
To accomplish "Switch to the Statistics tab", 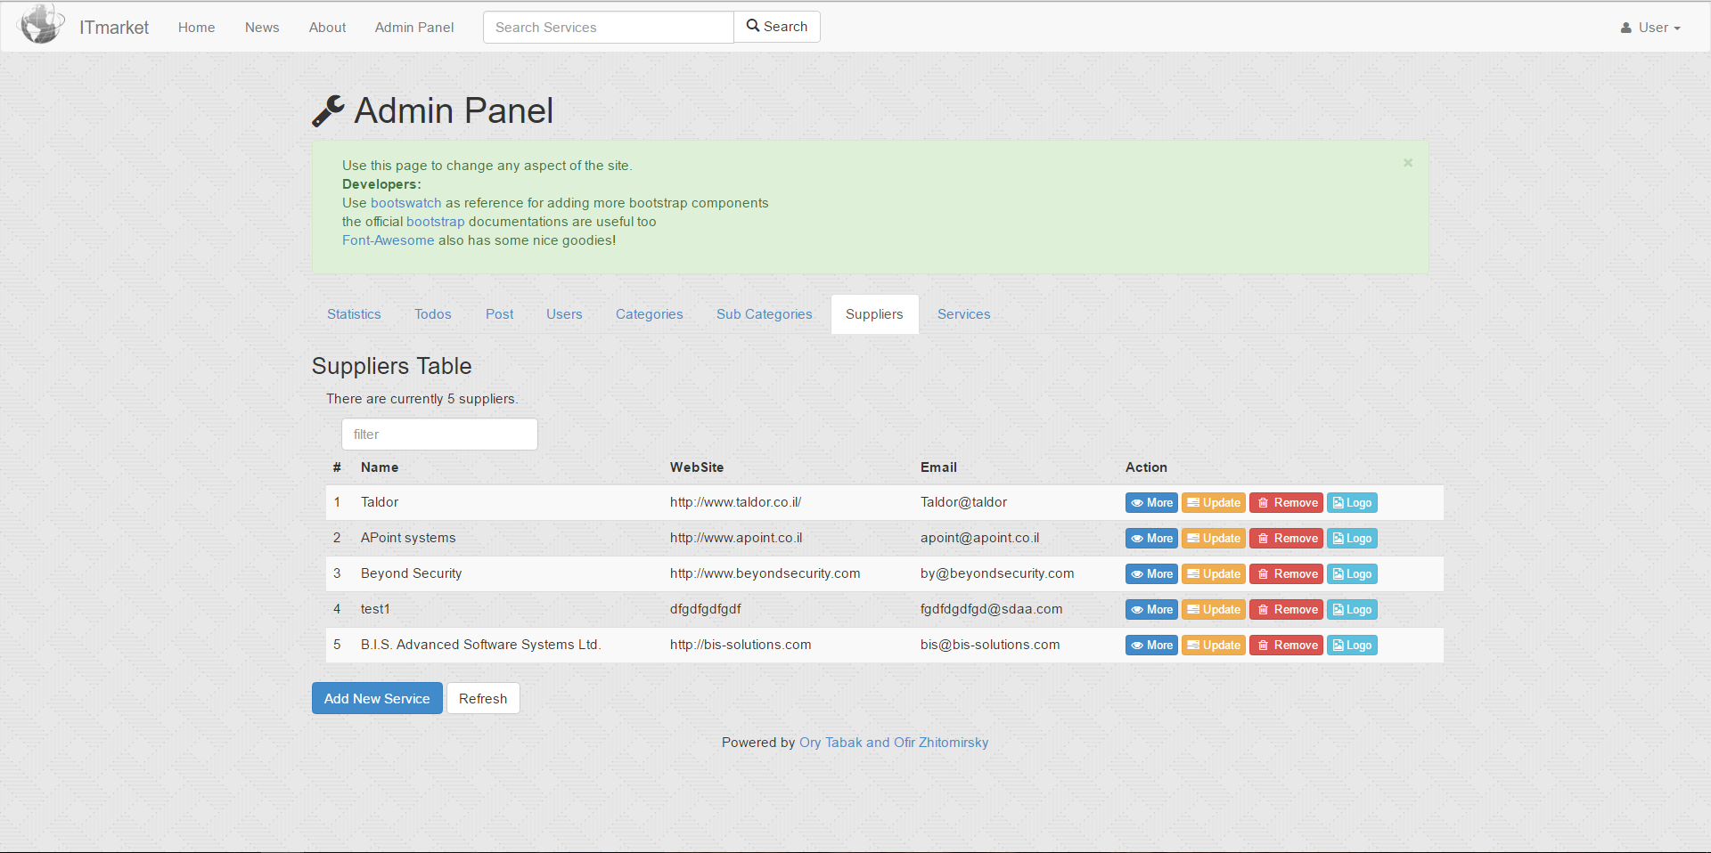I will click(x=354, y=314).
